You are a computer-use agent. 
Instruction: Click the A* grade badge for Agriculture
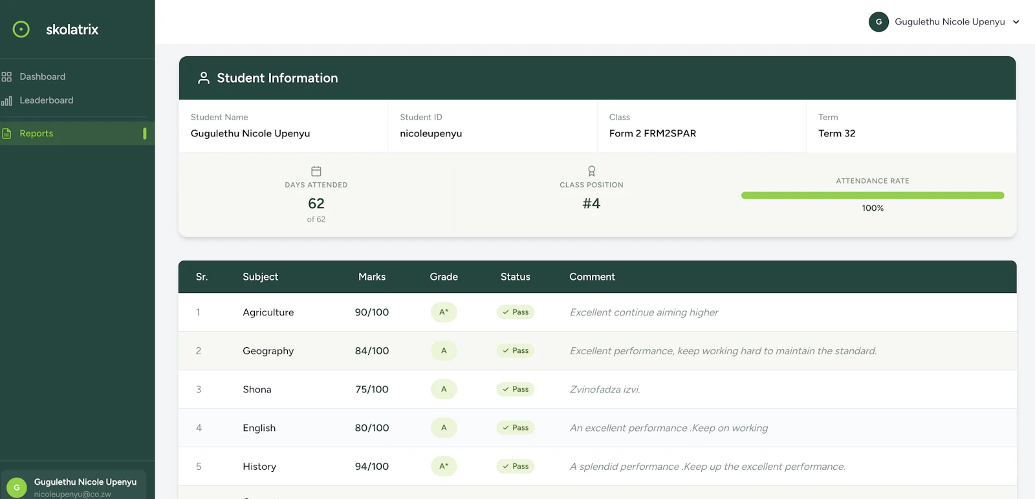444,312
